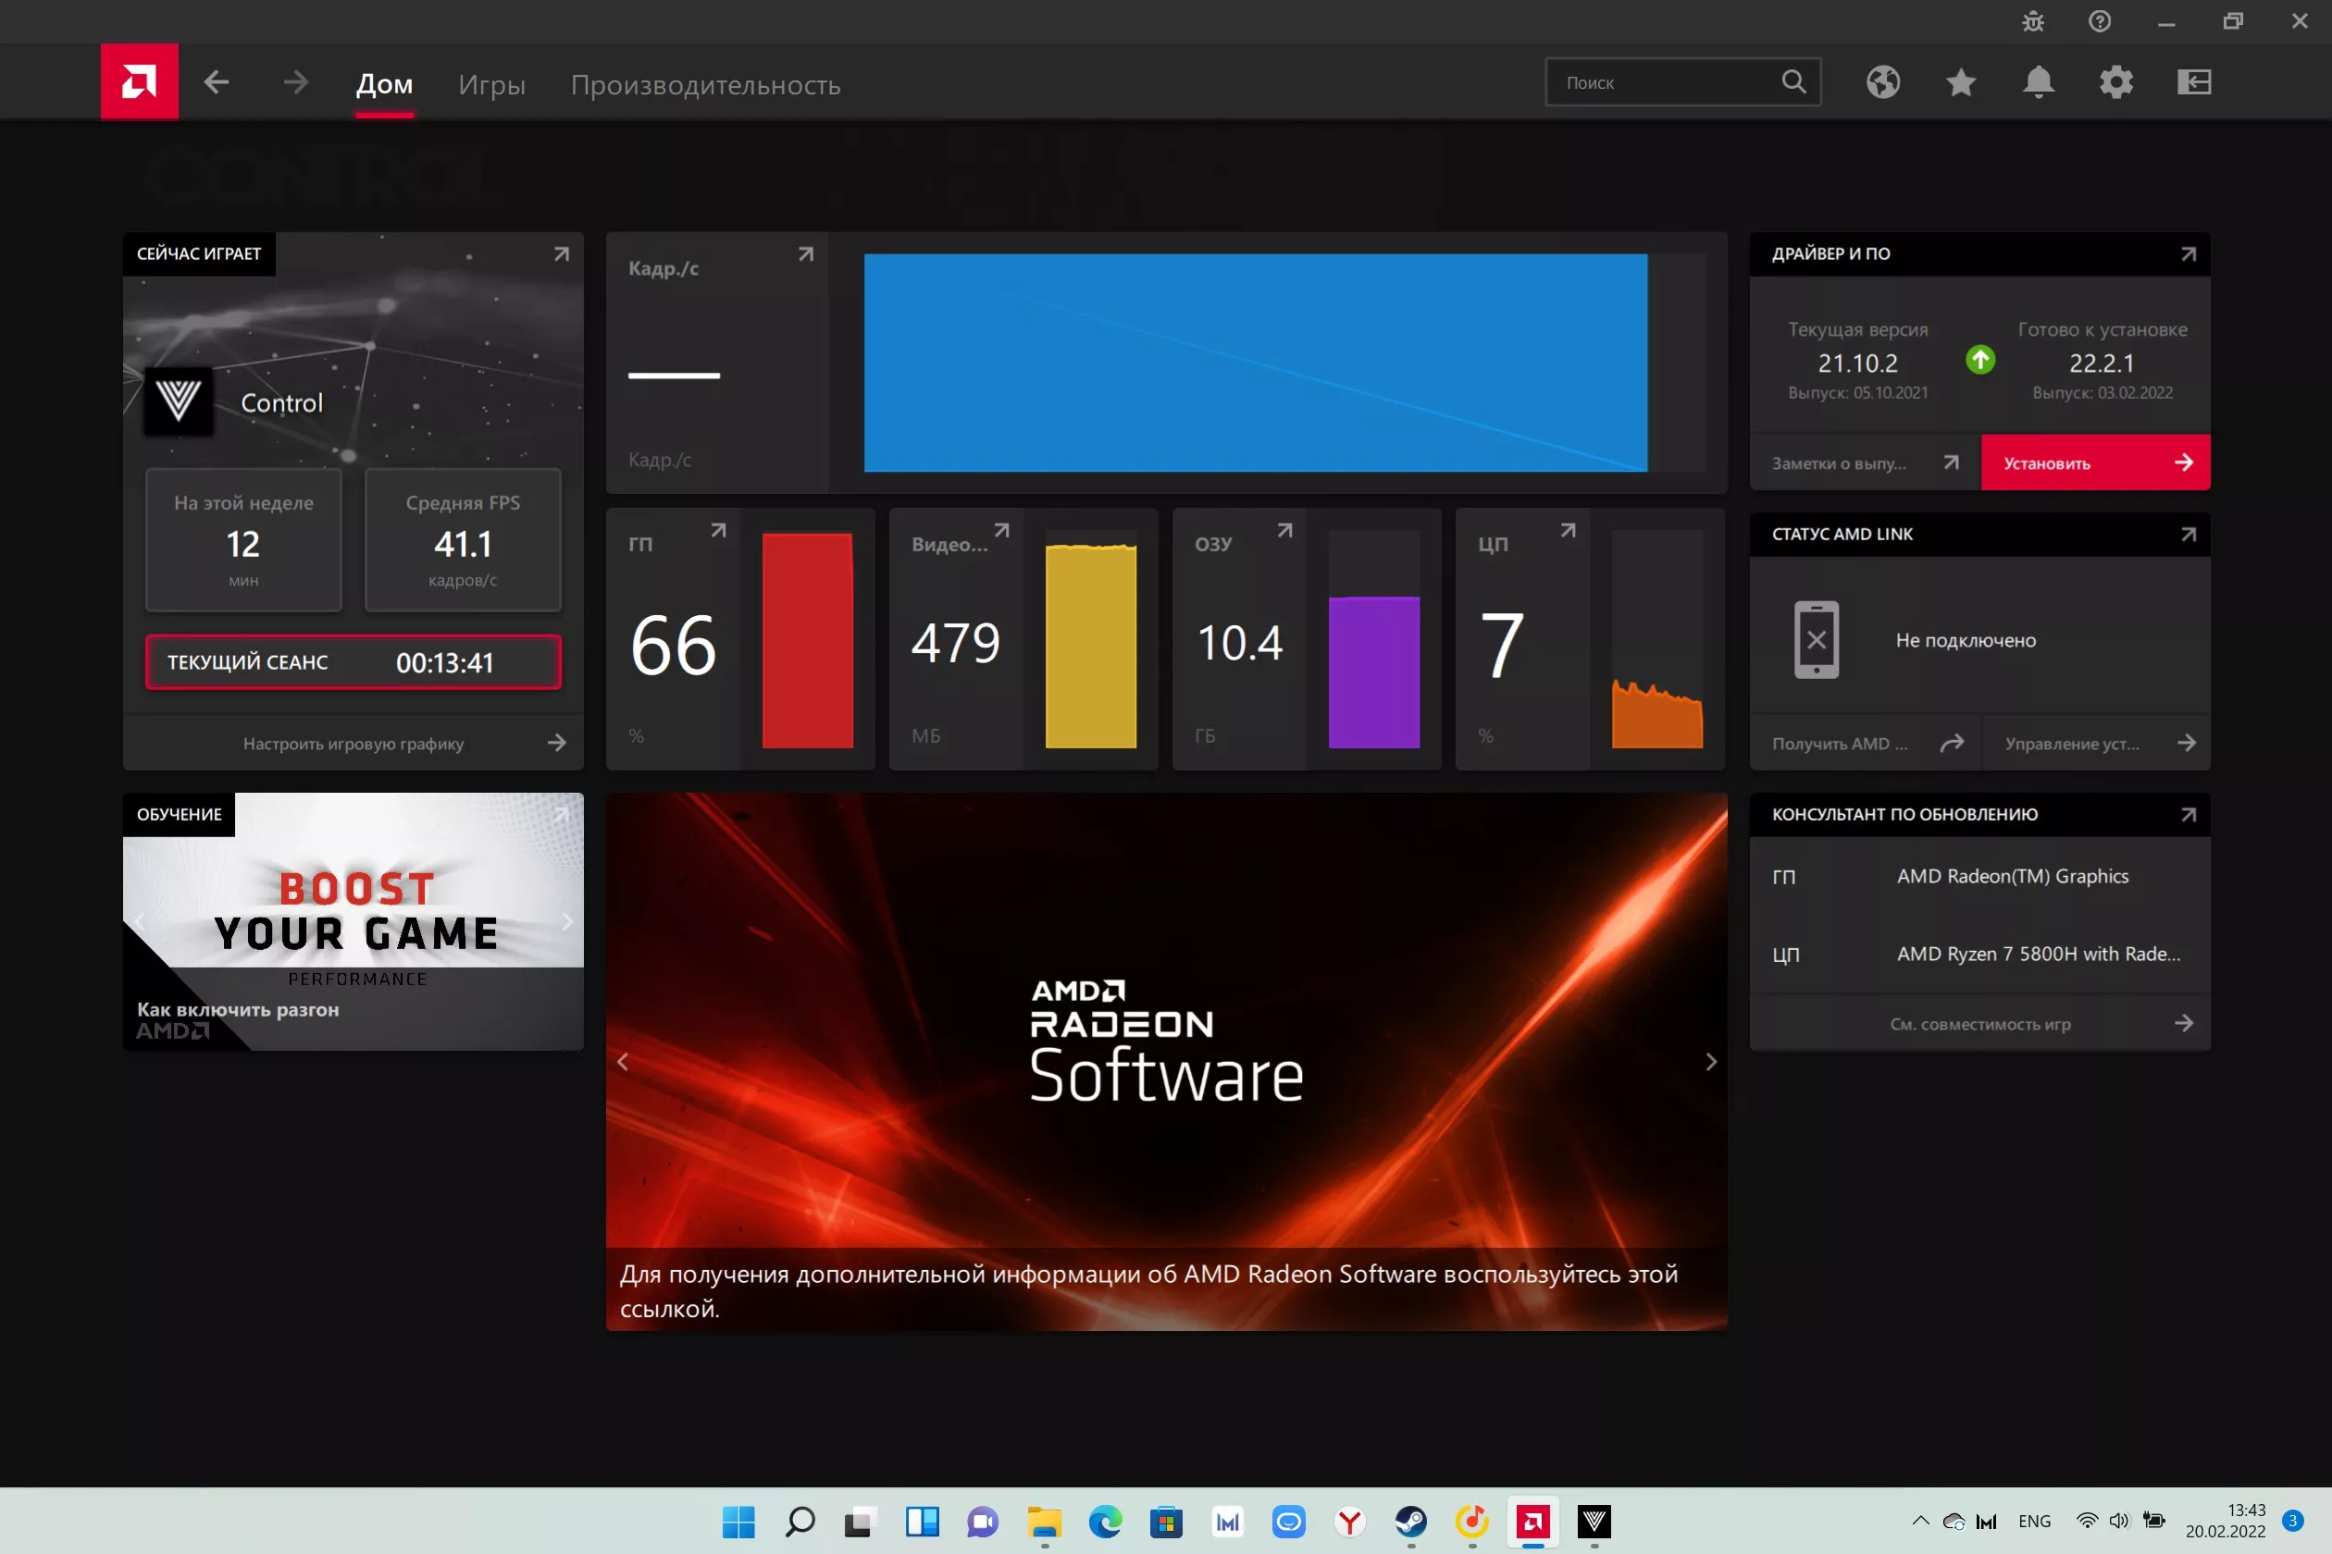Expand Консультант по обновлению panel

click(x=2189, y=815)
